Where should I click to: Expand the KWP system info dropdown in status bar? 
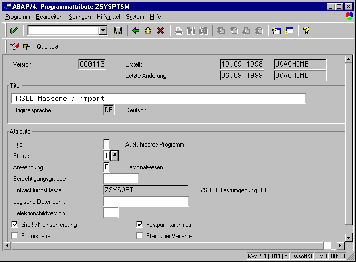click(x=286, y=257)
